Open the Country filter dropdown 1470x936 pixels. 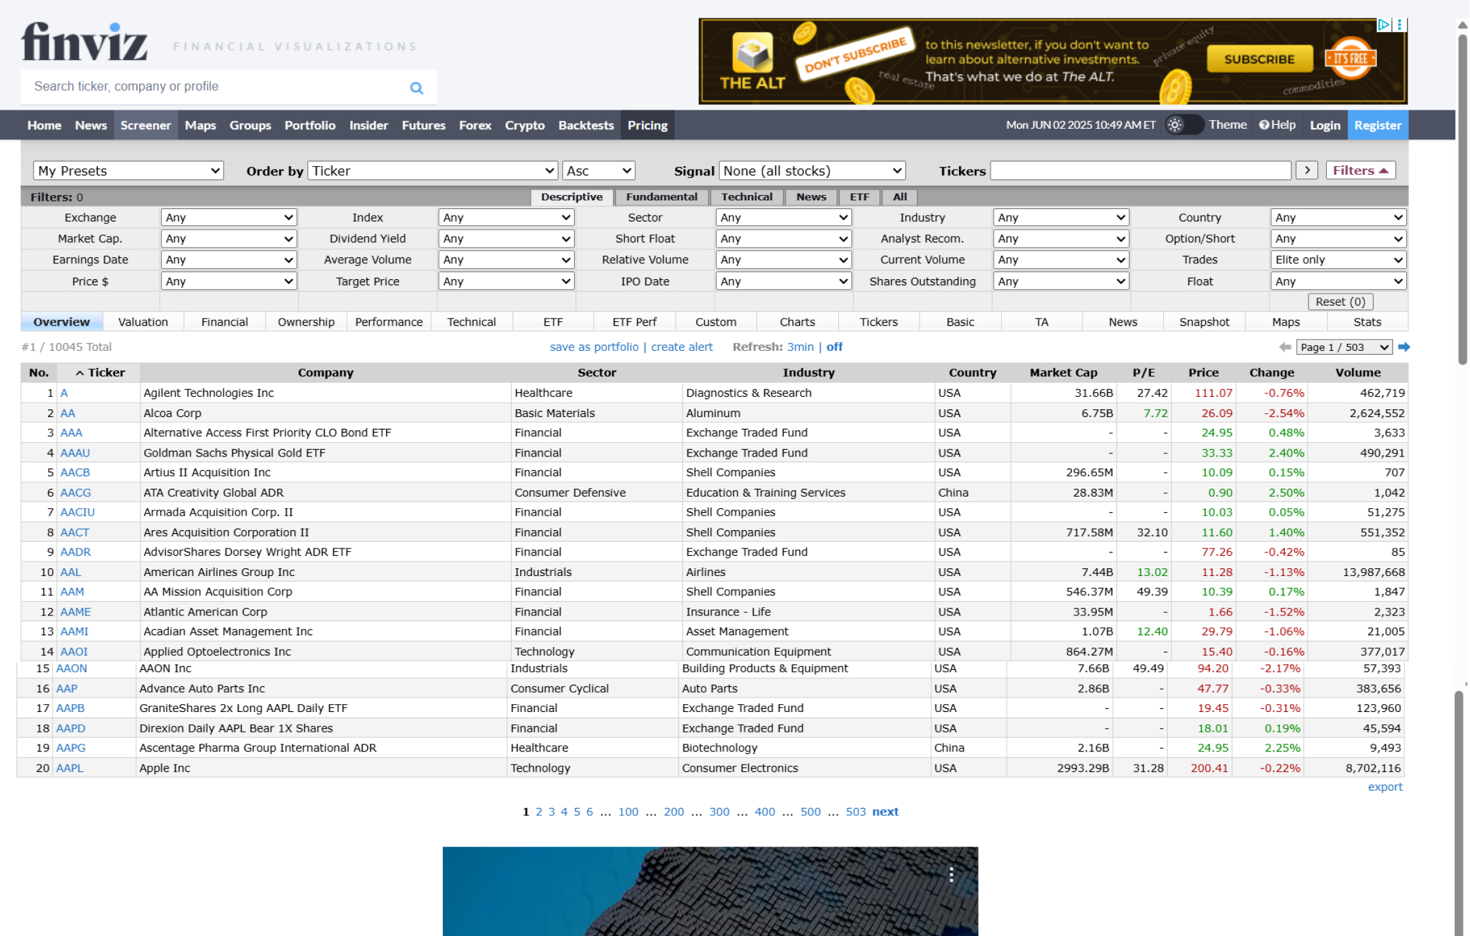coord(1338,217)
